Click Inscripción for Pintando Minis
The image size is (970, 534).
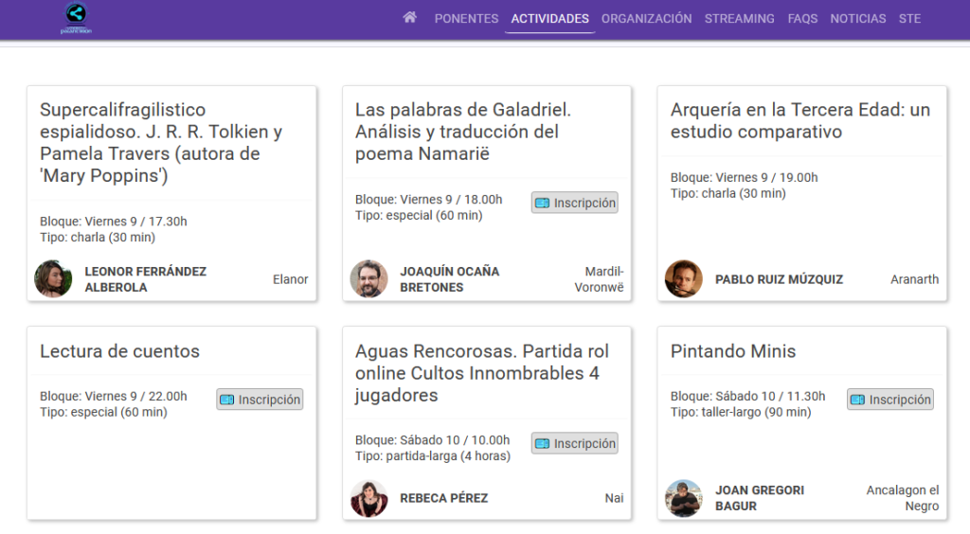click(x=889, y=400)
